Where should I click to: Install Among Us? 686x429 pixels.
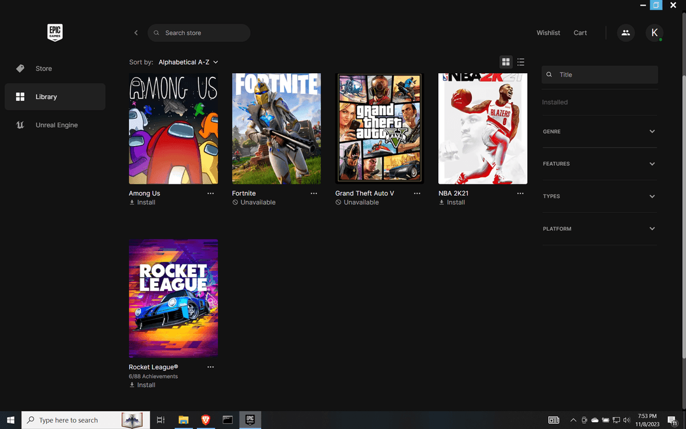click(142, 202)
